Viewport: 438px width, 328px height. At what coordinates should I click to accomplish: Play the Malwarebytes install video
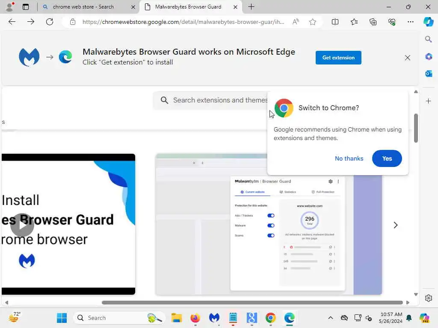pos(22,225)
